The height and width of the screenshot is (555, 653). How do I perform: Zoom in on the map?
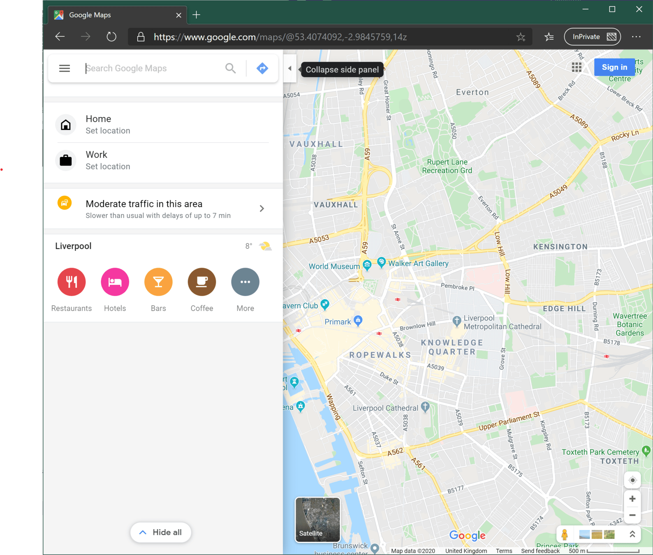pyautogui.click(x=632, y=499)
